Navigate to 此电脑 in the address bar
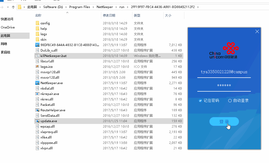 pyautogui.click(x=32, y=7)
